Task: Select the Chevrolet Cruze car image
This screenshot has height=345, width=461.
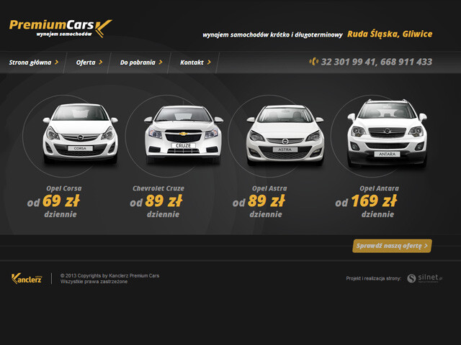Action: tap(183, 134)
